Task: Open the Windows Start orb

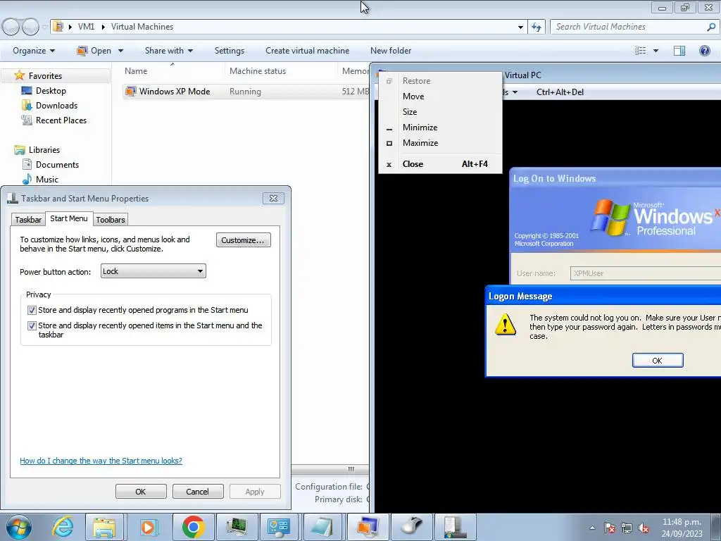Action: [18, 527]
